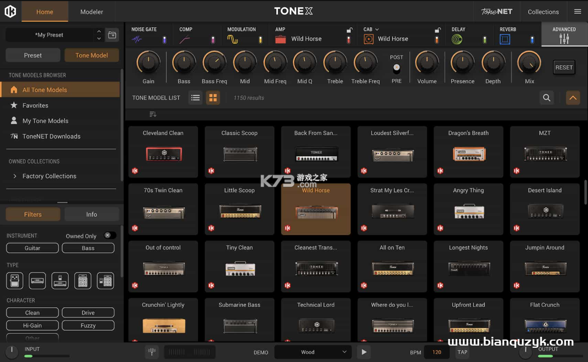Click the noise gate effect icon

click(x=137, y=39)
